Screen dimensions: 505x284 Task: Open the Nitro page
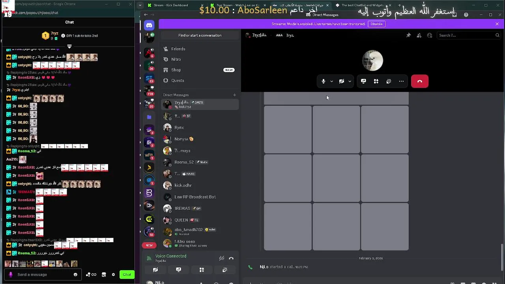200,59
